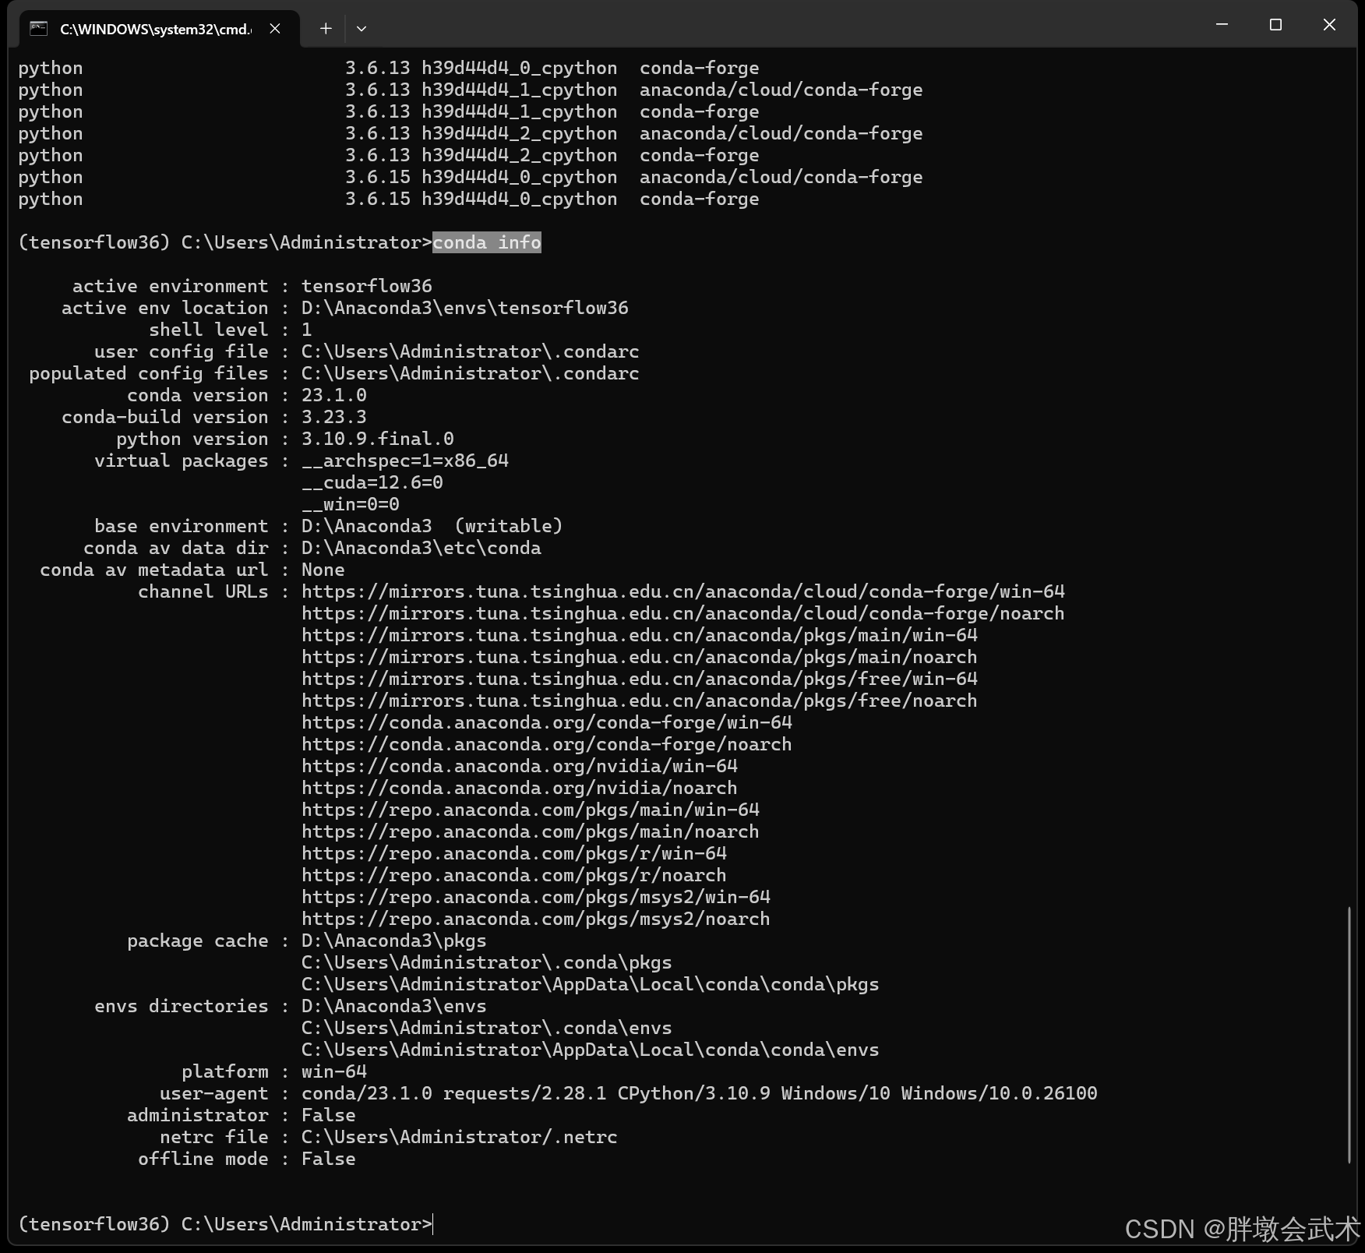Click the repo.anaconda.com/pkgs/msys2/noarch URL
1365x1253 pixels.
536,919
